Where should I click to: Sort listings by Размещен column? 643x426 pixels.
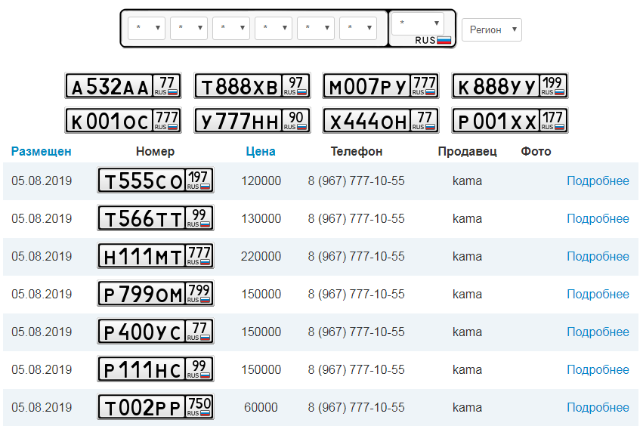tap(42, 151)
